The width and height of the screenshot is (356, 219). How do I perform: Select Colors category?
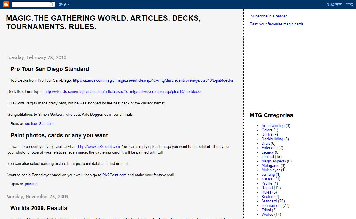[267, 130]
